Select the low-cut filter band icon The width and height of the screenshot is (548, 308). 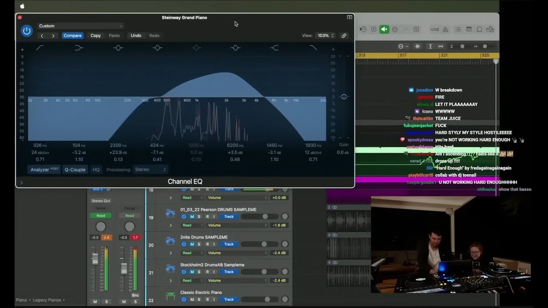(x=40, y=48)
